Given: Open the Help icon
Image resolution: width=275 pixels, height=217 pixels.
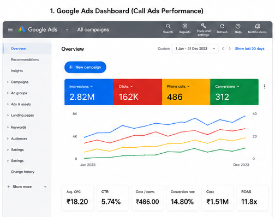Looking at the screenshot, I should 238,29.
